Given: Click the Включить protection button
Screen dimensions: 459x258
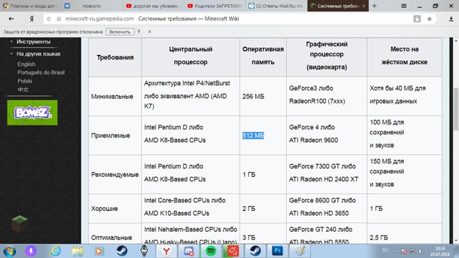Looking at the screenshot, I should [120, 32].
